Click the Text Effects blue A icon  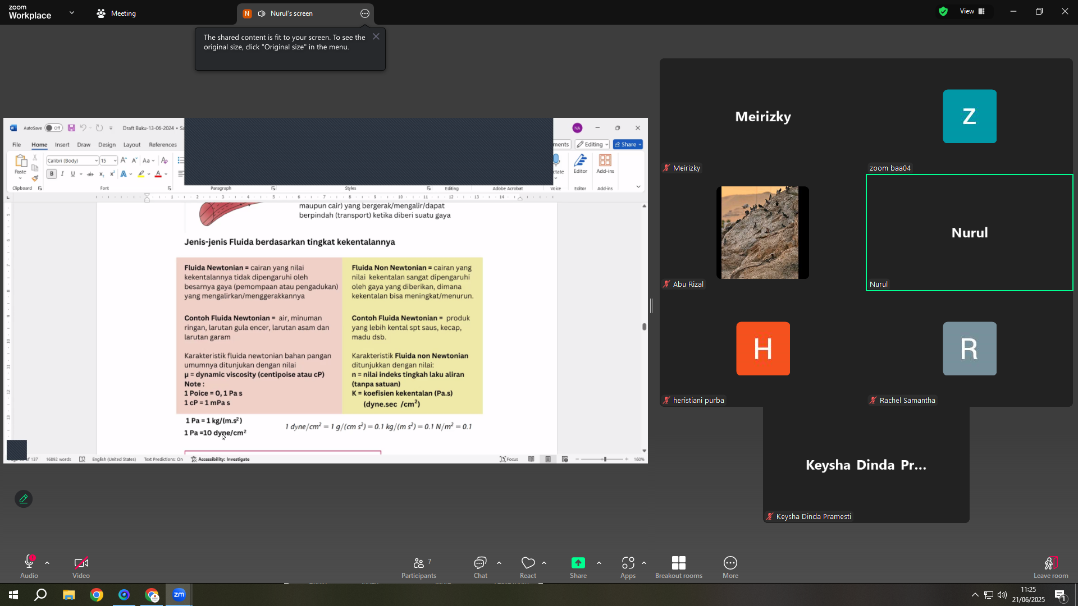coord(124,174)
